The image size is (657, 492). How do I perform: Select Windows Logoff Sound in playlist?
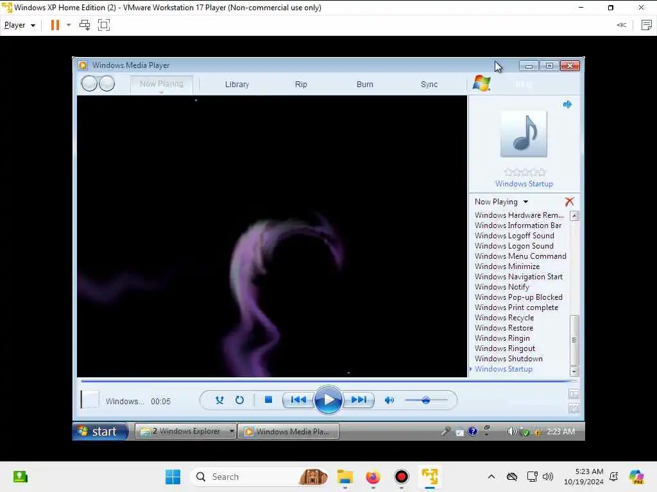[515, 236]
